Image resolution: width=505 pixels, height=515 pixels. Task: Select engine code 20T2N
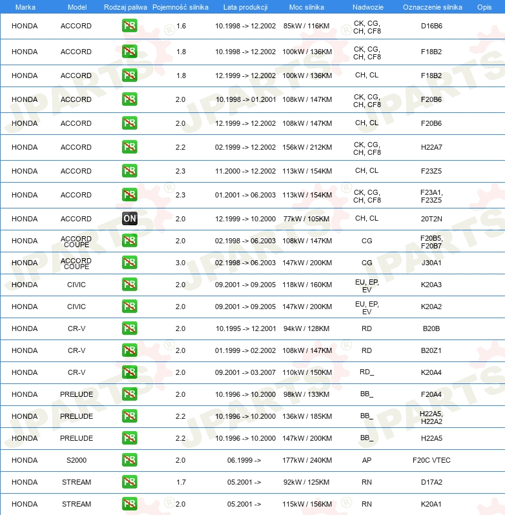tap(431, 219)
